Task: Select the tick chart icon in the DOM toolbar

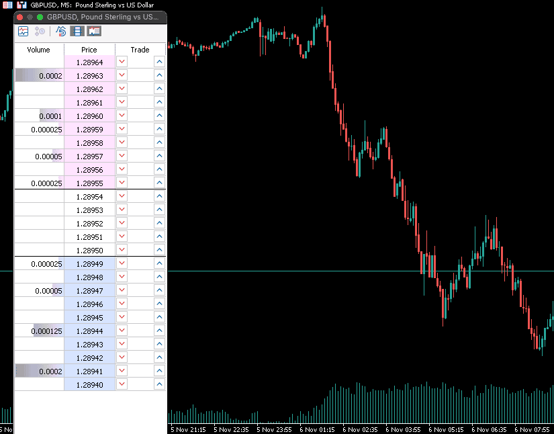Action: tap(22, 31)
